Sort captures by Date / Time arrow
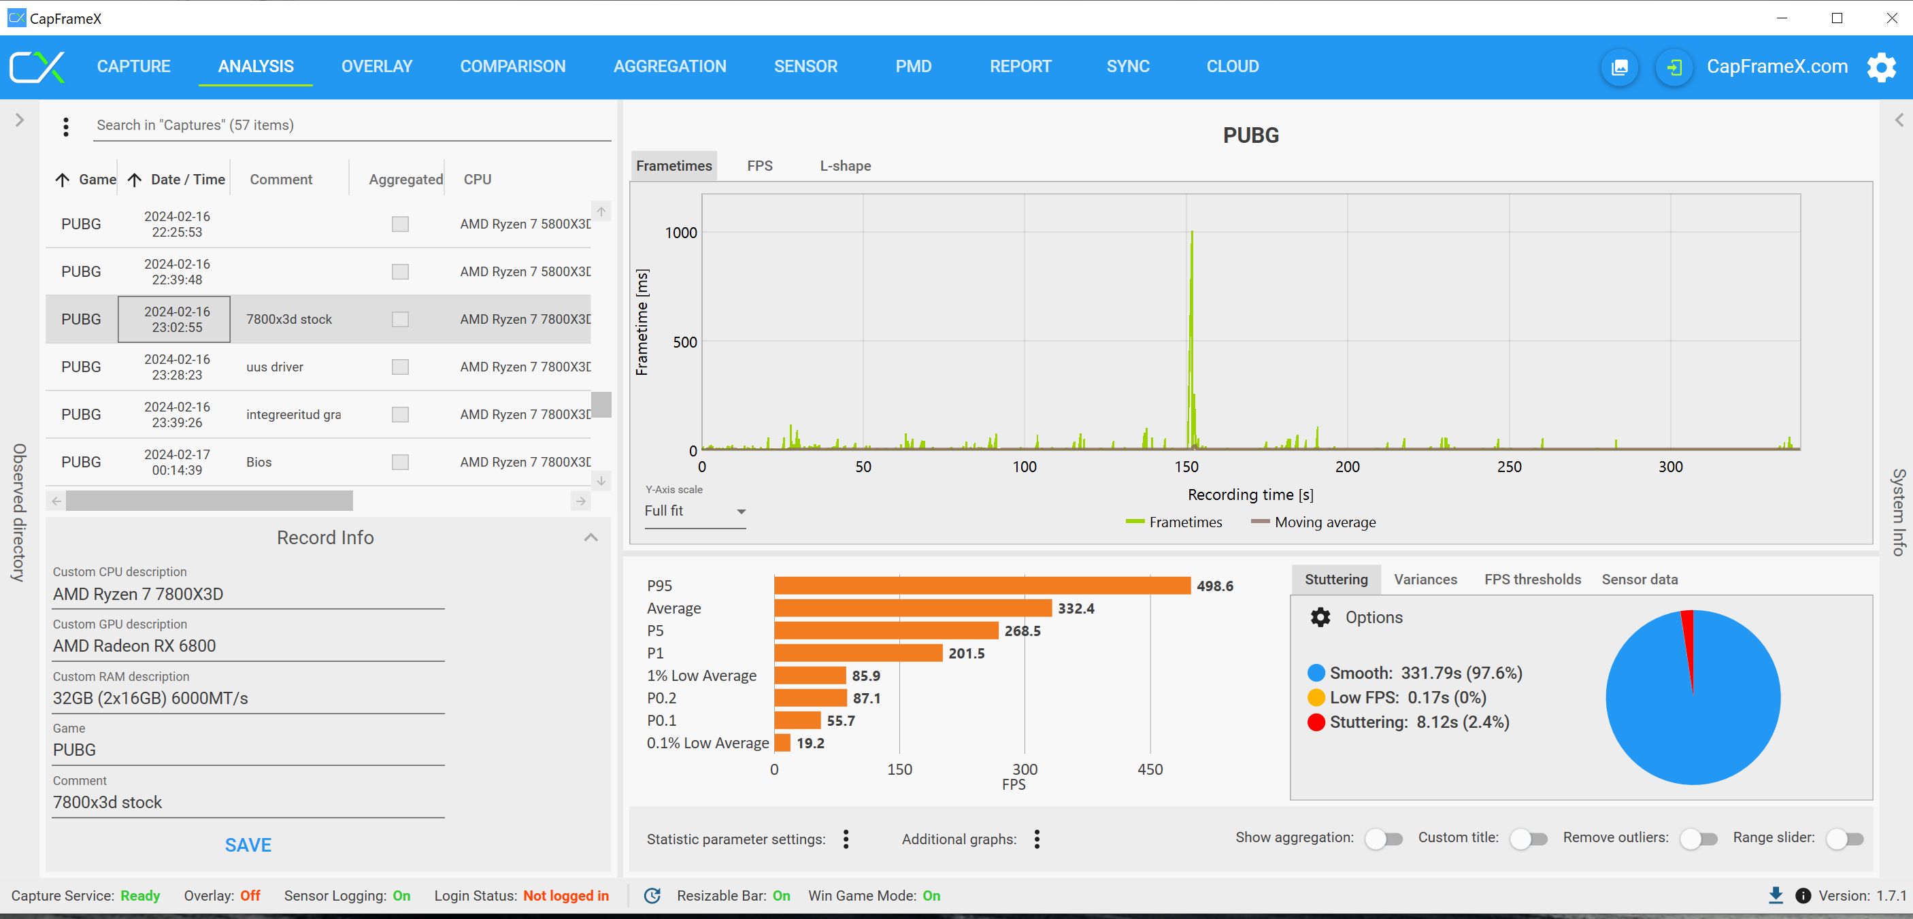1913x919 pixels. [x=135, y=180]
